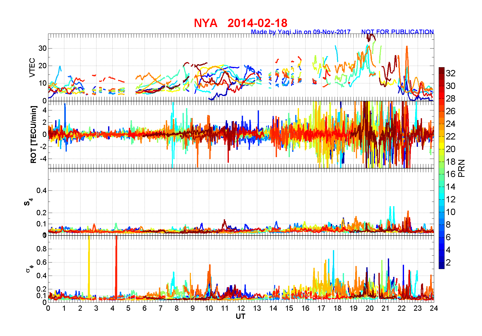This screenshot has width=482, height=336.
Task: Click the PRN colorbar tick label 16
Action: point(451,174)
